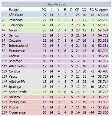Select the Botafogo row
Screen dimensions: 112x116
coord(55,61)
